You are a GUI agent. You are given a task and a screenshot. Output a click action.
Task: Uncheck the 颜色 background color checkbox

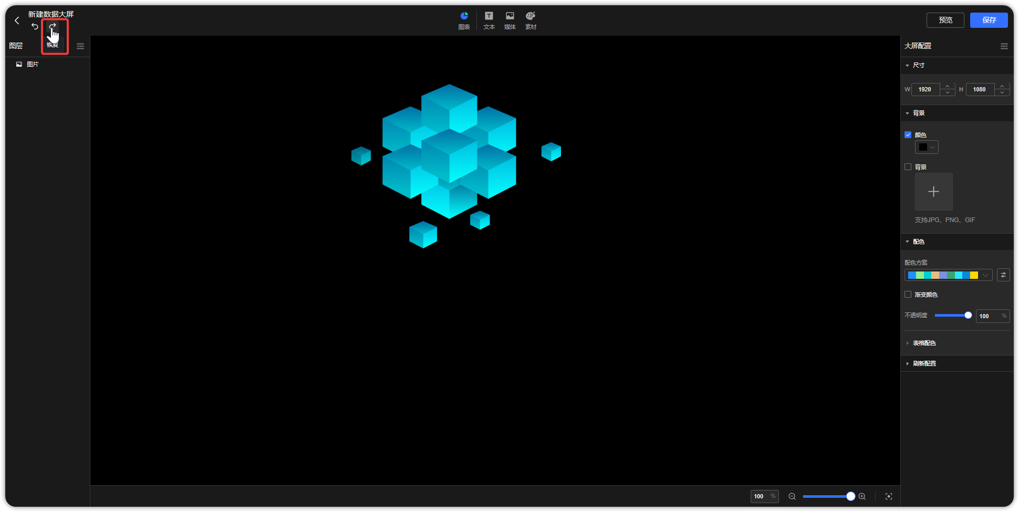click(x=908, y=135)
